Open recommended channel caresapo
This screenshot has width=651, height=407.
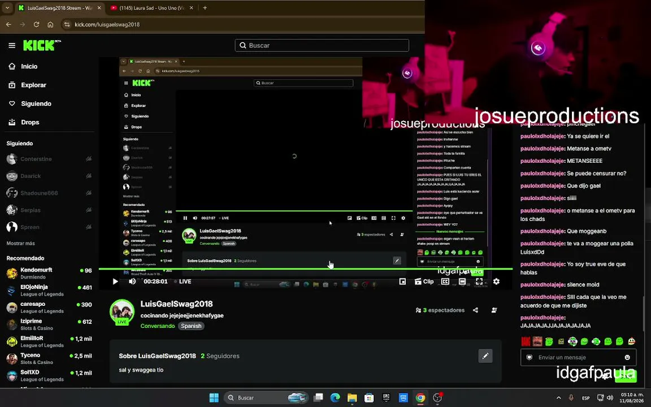(49, 308)
